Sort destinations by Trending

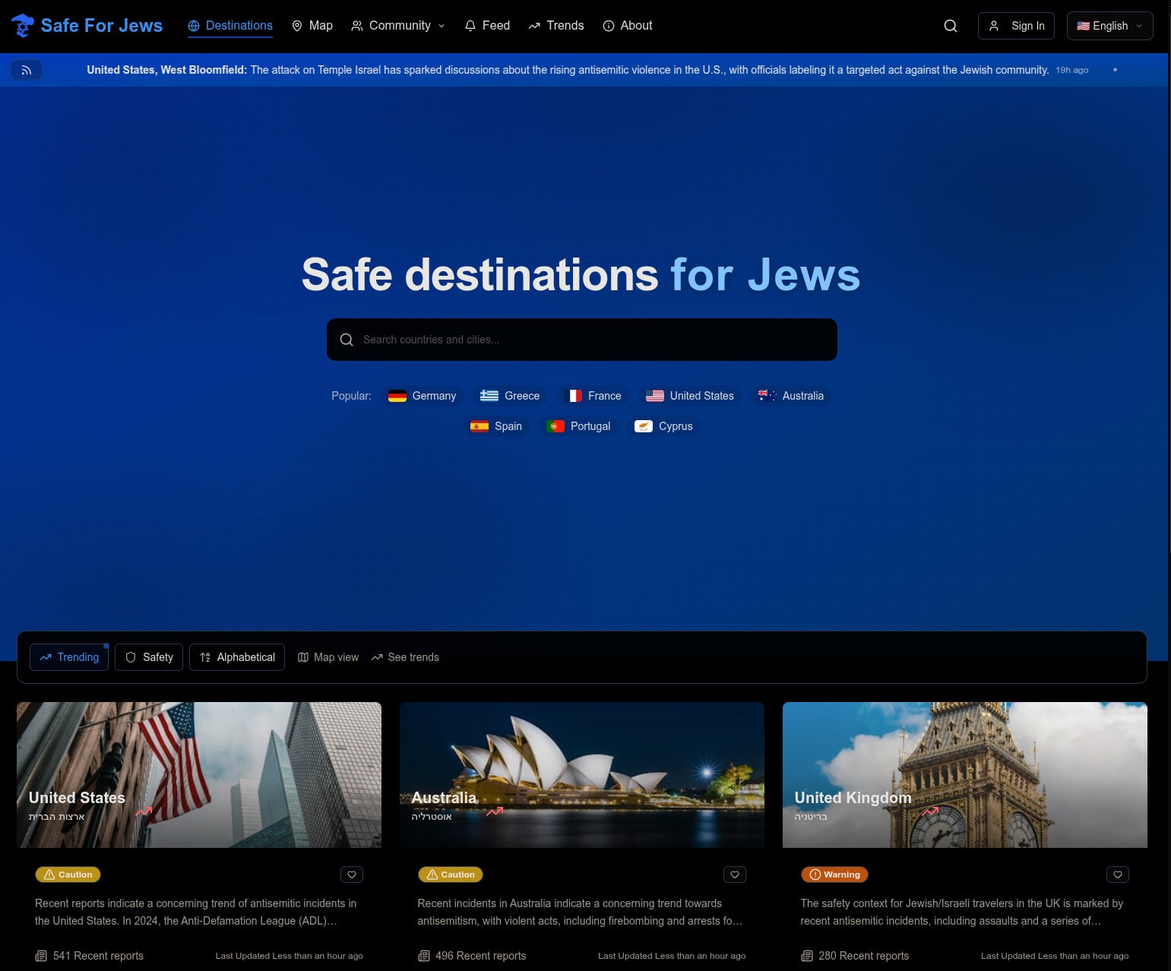coord(69,657)
